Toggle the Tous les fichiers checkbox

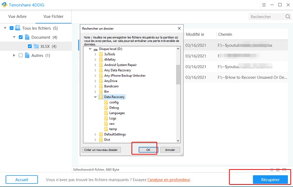point(12,28)
